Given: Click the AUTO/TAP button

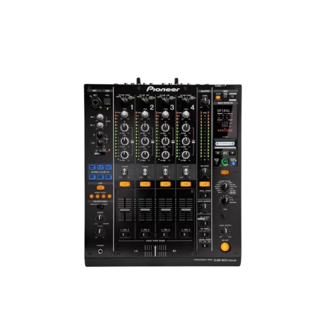Looking at the screenshot, I should coord(216,163).
